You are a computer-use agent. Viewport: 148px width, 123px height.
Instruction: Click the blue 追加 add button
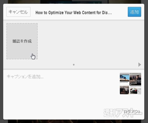pyautogui.click(x=134, y=12)
